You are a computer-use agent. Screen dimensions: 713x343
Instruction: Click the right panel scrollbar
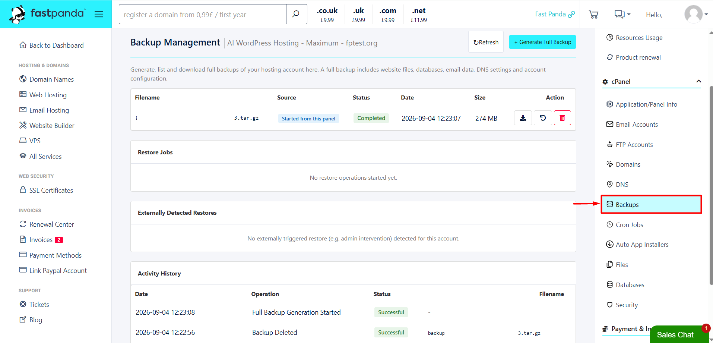point(711,185)
